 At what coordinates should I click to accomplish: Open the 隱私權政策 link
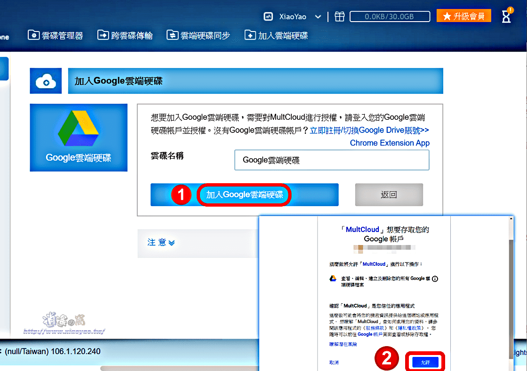coord(409,328)
